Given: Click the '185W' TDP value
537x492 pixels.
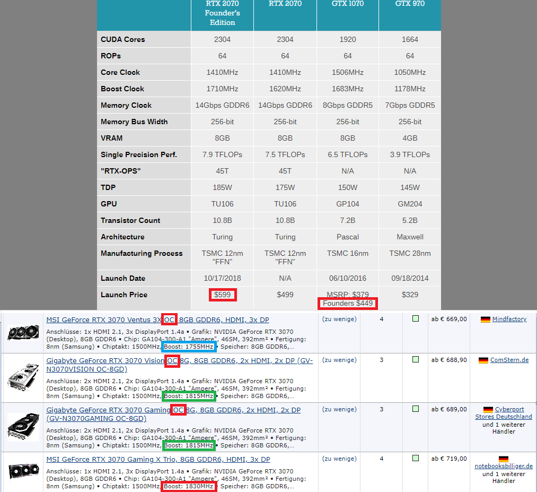Looking at the screenshot, I should tap(222, 187).
